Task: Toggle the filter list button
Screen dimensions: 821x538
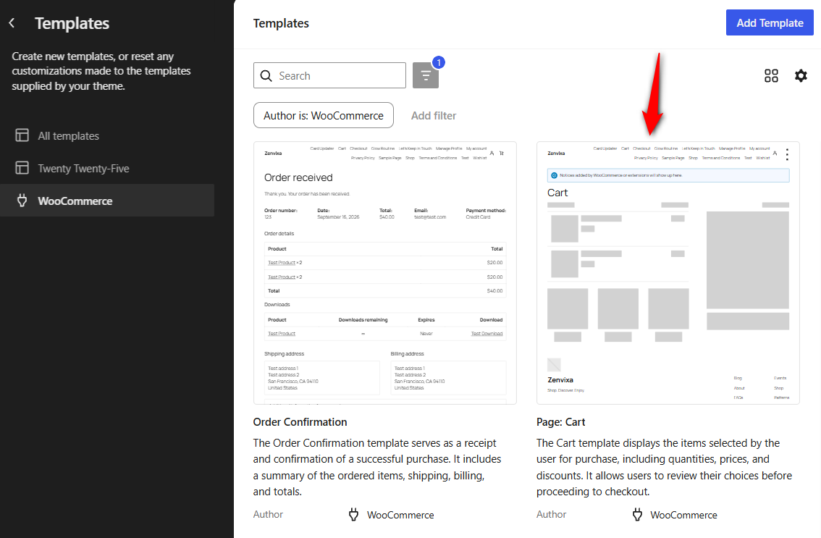Action: [x=426, y=75]
